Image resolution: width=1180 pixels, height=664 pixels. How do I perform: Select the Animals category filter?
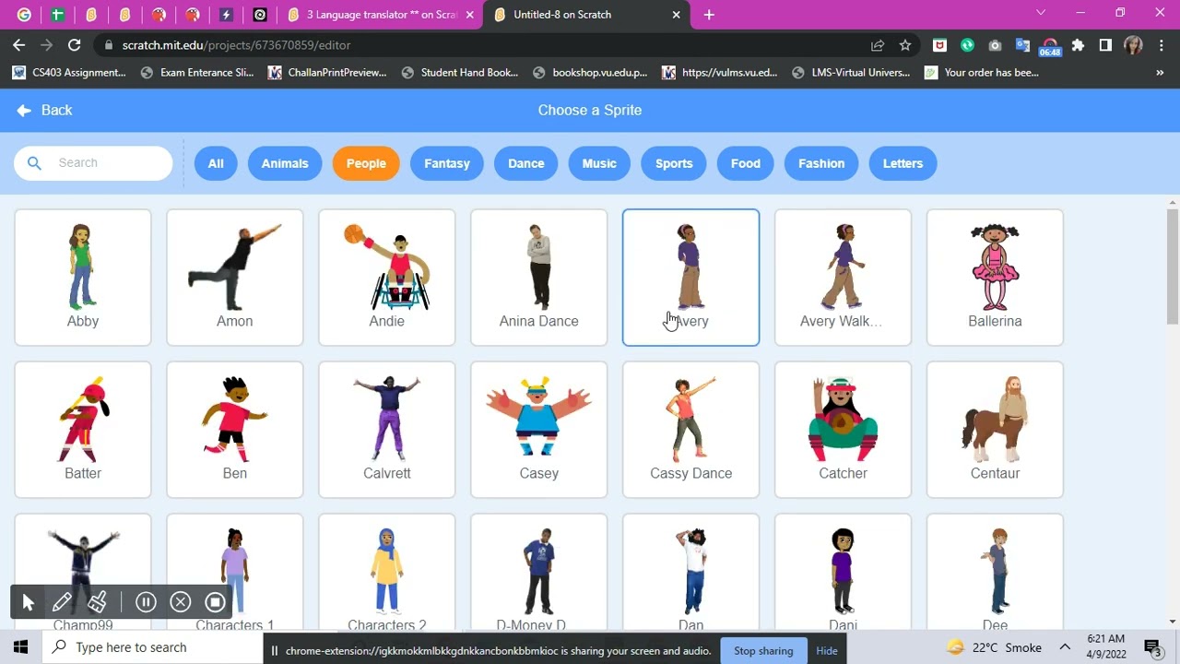285,163
